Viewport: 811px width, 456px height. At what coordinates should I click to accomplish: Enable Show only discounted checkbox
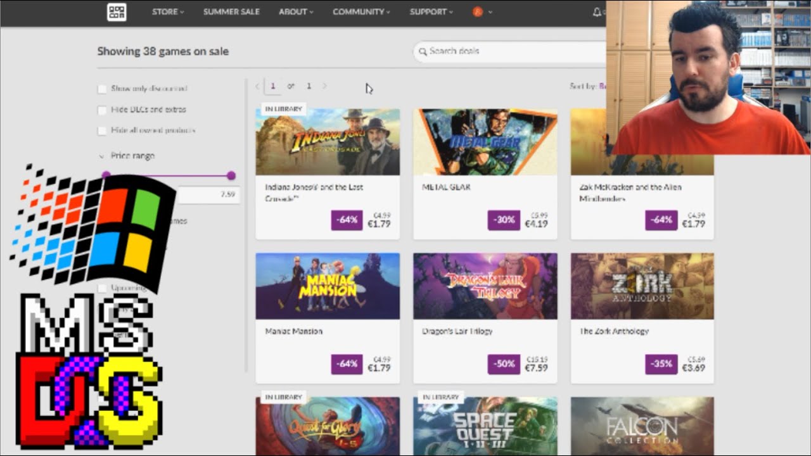click(102, 89)
